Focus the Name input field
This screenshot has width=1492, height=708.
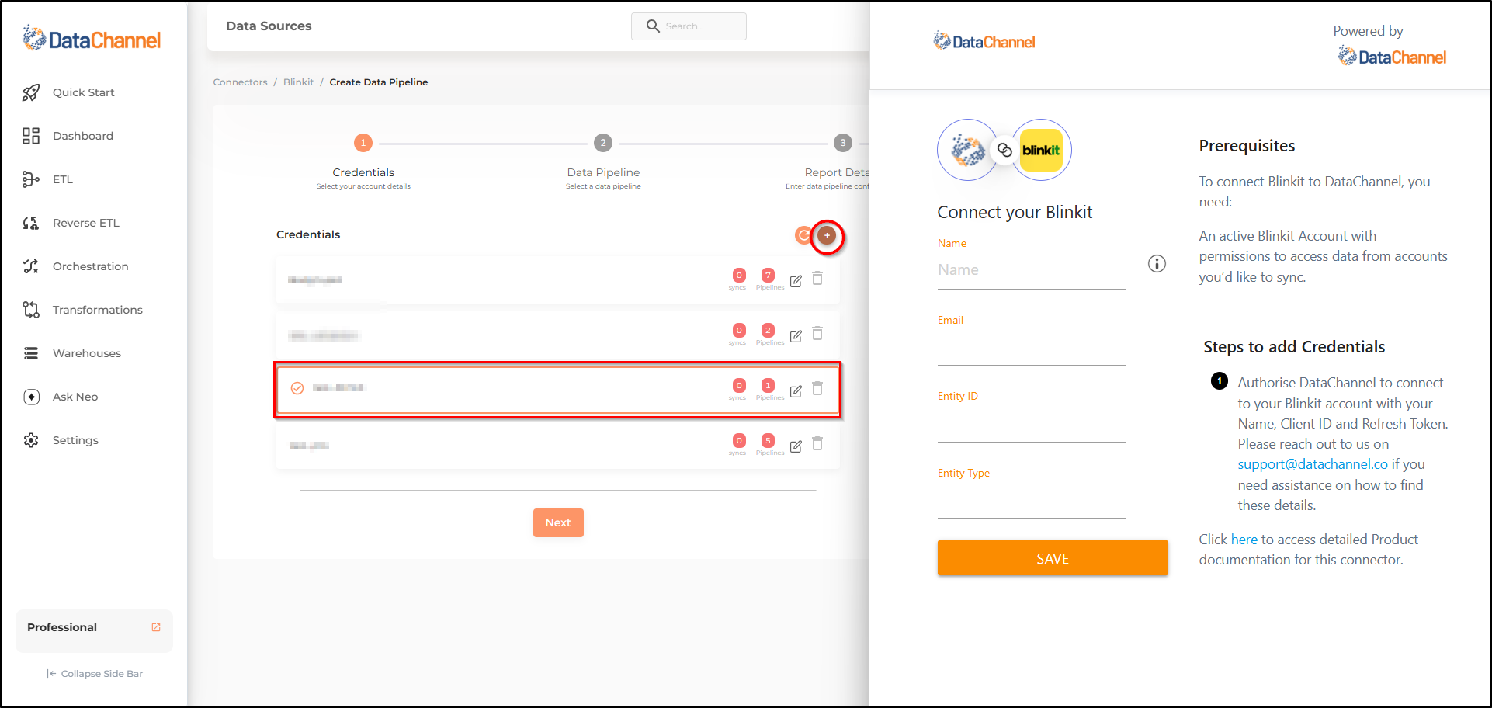coord(1032,270)
